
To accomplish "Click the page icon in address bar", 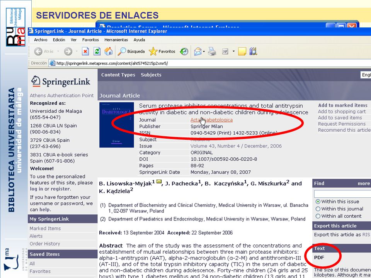I will pos(52,63).
